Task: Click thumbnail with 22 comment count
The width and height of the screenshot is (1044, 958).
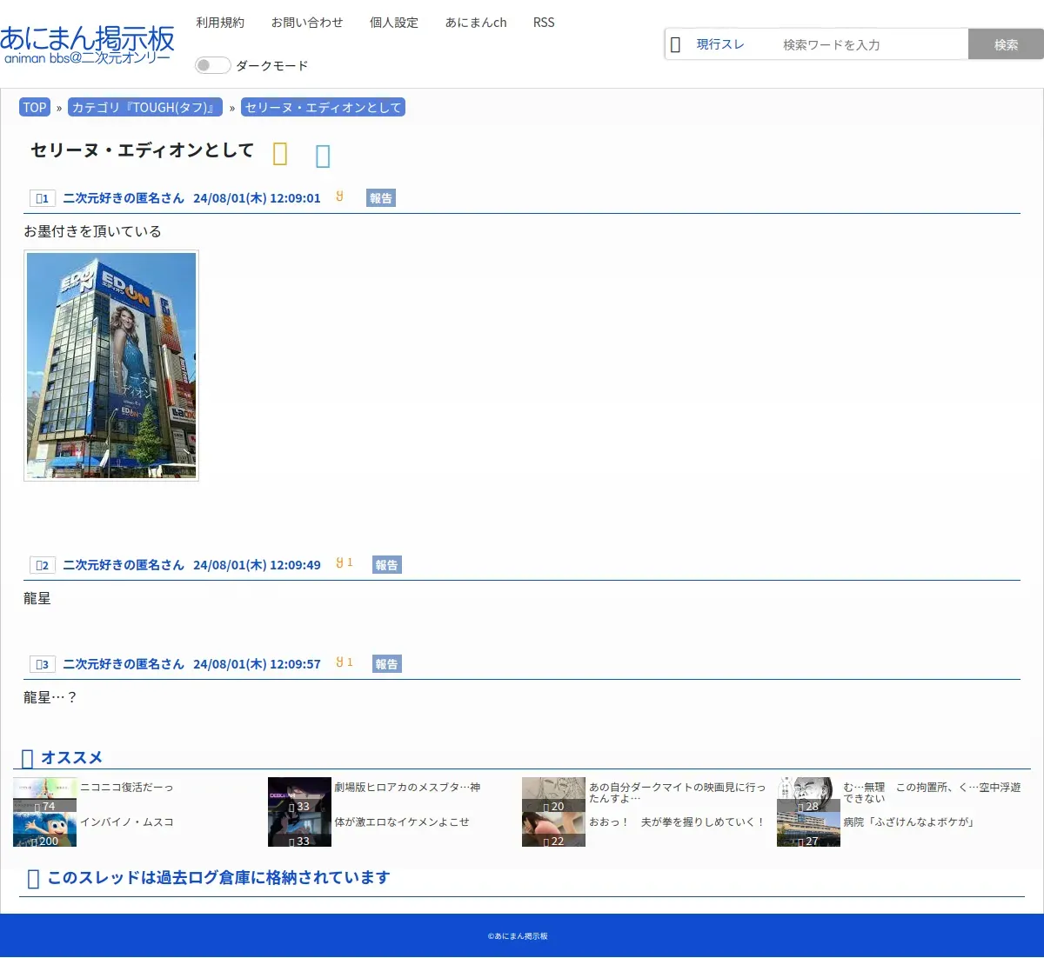Action: tap(553, 829)
